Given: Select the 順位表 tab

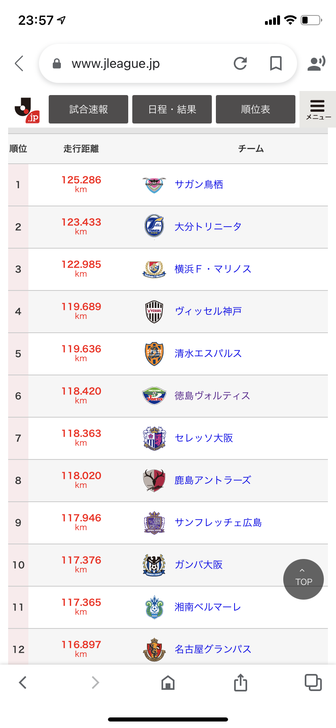Looking at the screenshot, I should point(256,109).
